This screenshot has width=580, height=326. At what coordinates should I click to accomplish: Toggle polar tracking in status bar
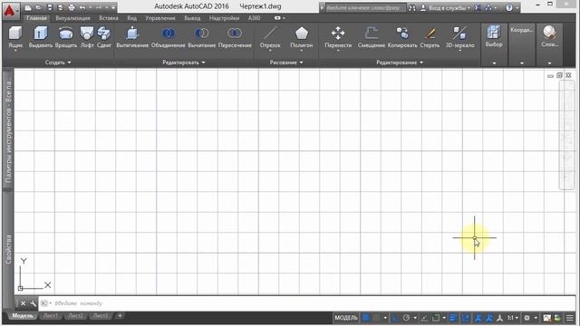click(406, 318)
